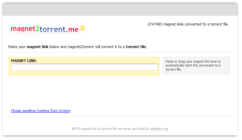Visit the seedbox.me footer link

coord(159,129)
